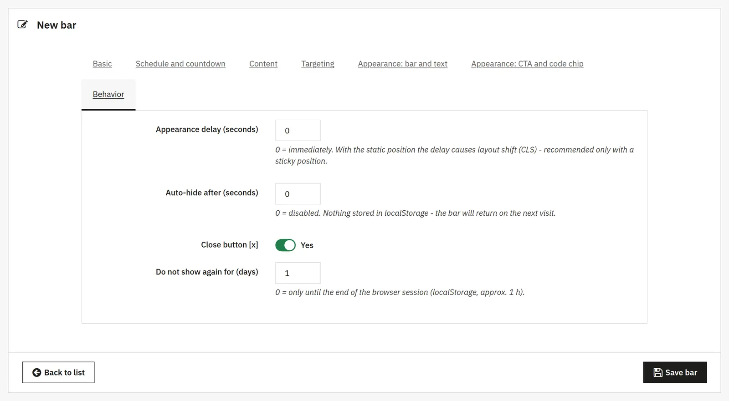Screen dimensions: 729x401
Task: Click the Appearance delay (seconds) label
Action: pos(207,129)
